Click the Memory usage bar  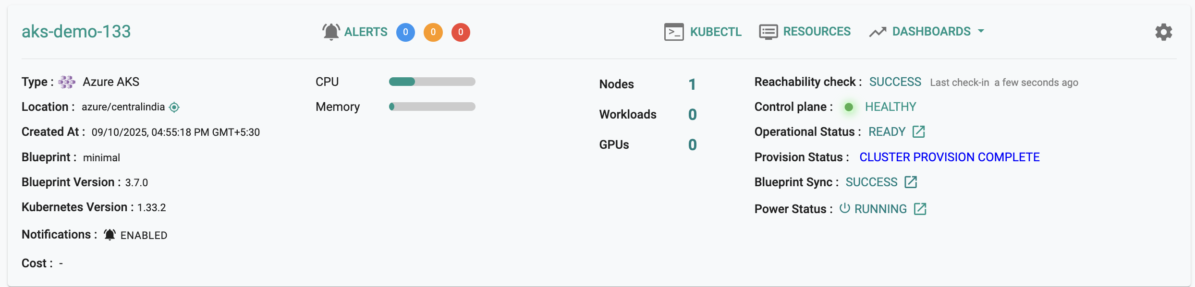coord(432,107)
